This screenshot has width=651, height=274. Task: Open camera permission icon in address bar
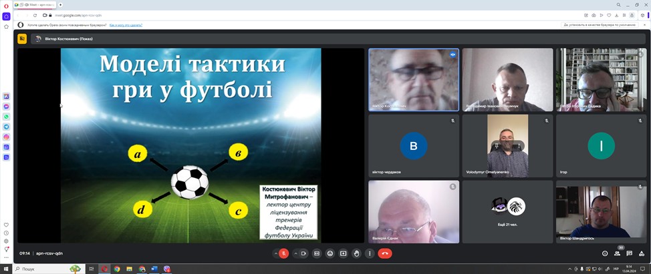pos(44,15)
